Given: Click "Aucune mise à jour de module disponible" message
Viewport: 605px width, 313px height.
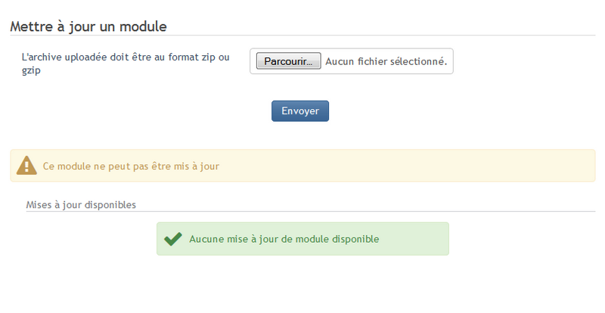Looking at the screenshot, I should 284,239.
